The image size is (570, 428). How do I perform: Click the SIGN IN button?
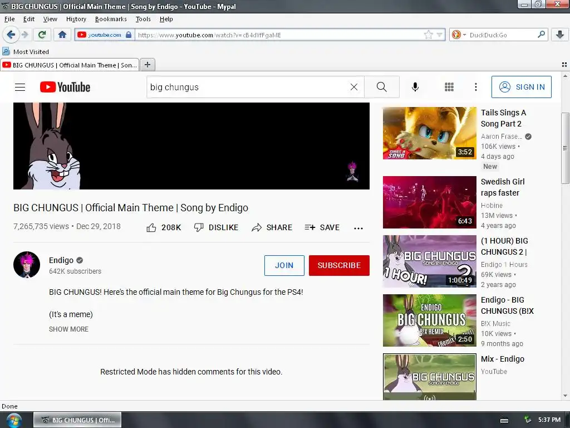tap(521, 87)
